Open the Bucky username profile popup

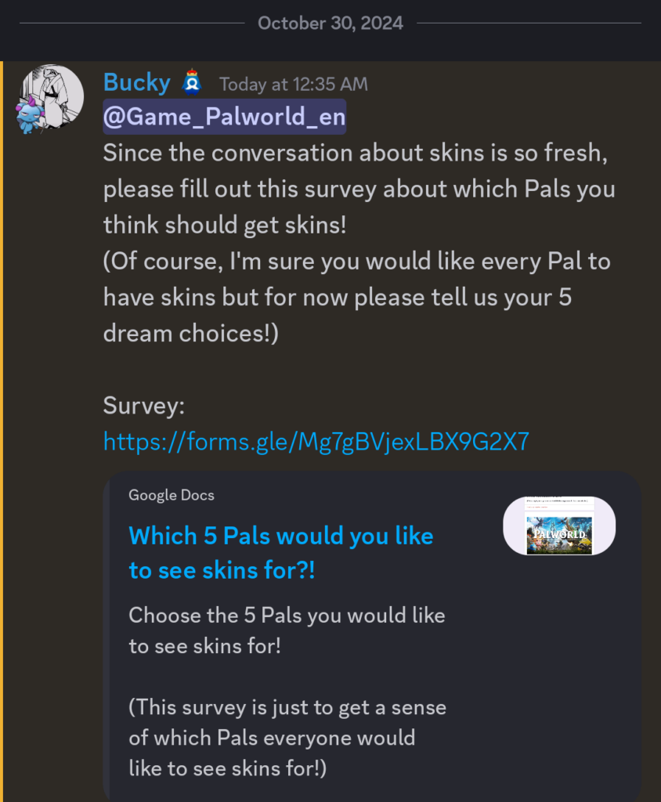(136, 83)
